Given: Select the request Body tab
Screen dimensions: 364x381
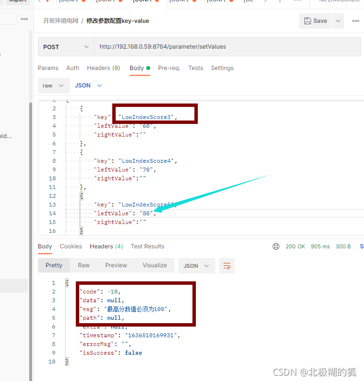Looking at the screenshot, I should click(x=140, y=68).
